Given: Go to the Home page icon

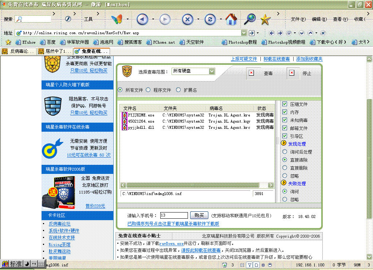Looking at the screenshot, I should point(231,19).
